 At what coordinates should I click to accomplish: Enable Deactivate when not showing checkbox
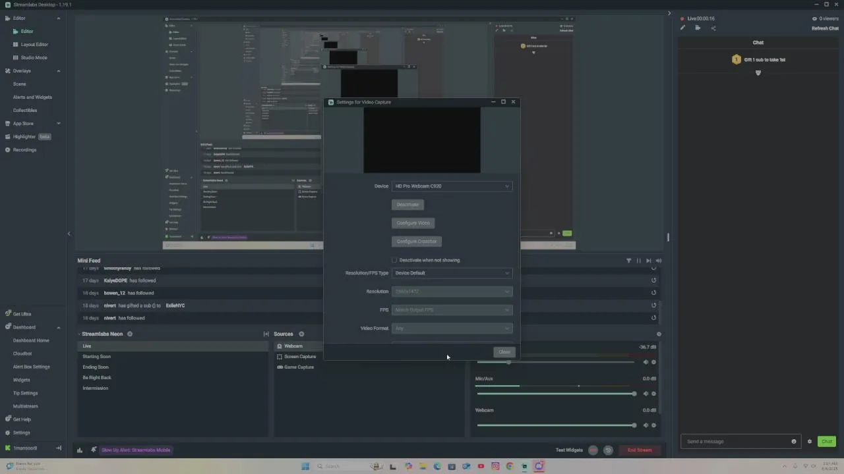[395, 260]
